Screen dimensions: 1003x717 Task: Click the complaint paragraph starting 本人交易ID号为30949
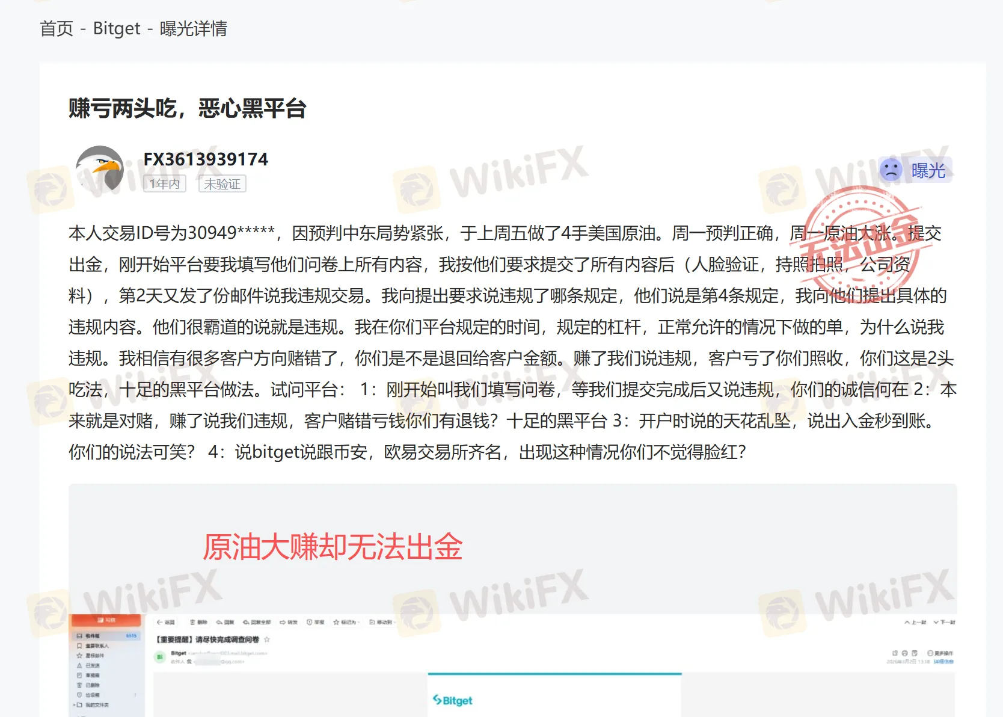[x=512, y=342]
